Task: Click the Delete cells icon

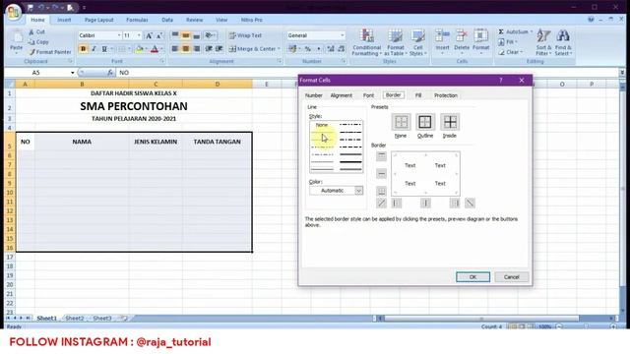Action: click(x=462, y=36)
